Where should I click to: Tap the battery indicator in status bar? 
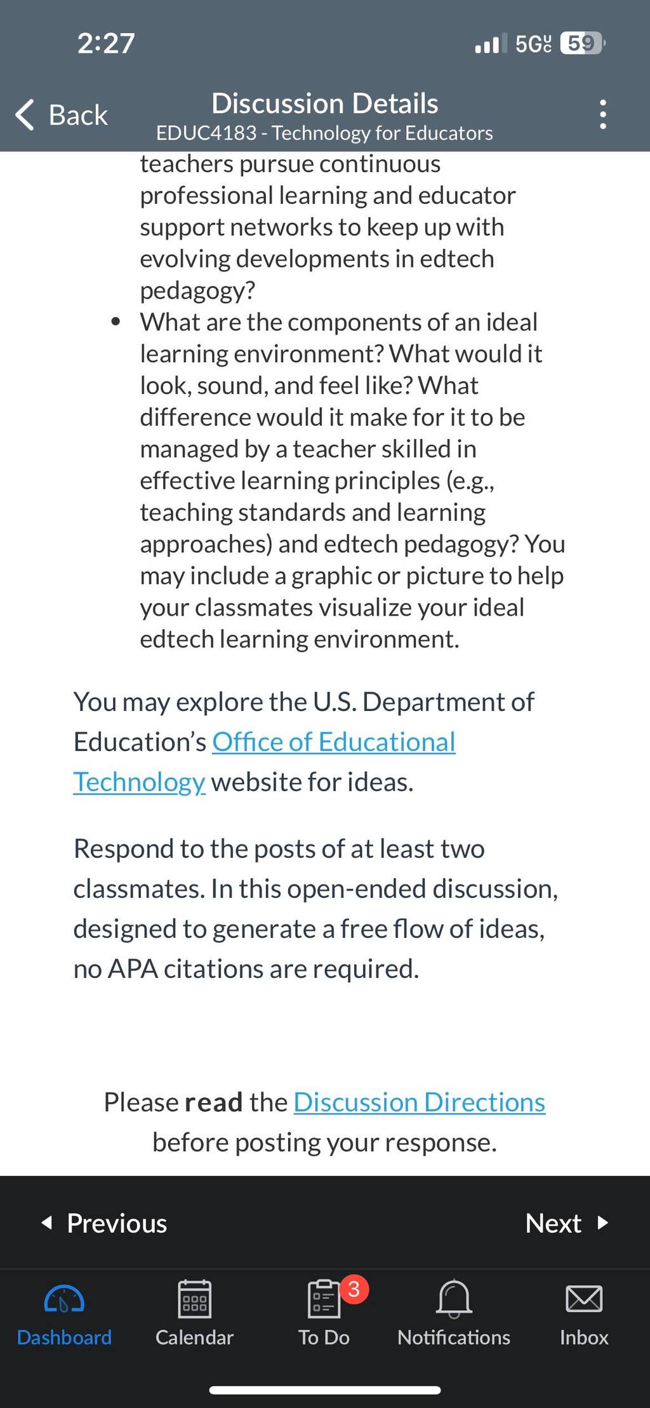tap(583, 43)
